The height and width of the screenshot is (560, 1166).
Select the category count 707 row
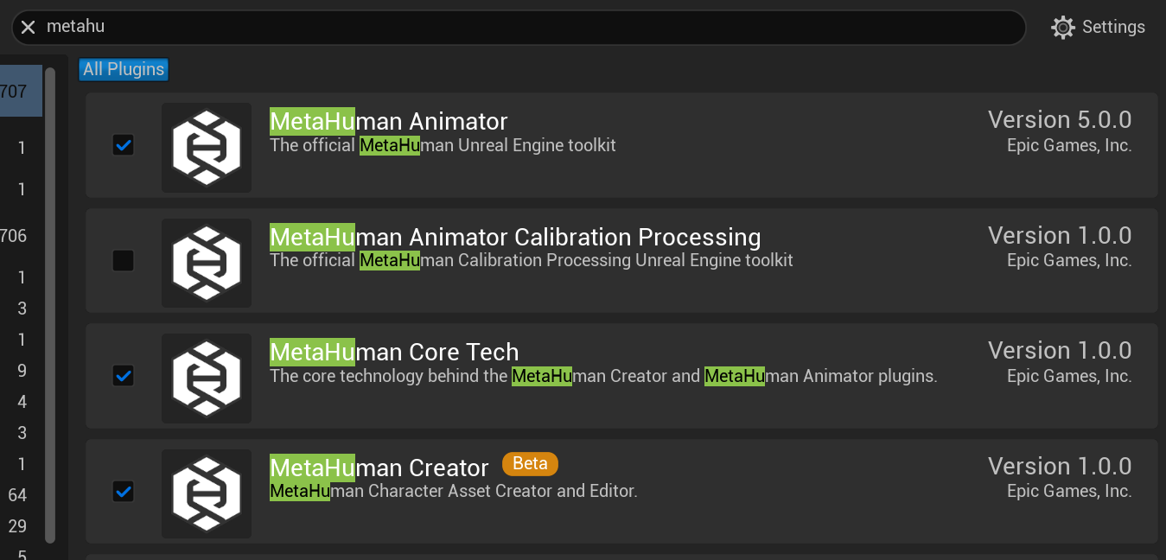coord(21,91)
